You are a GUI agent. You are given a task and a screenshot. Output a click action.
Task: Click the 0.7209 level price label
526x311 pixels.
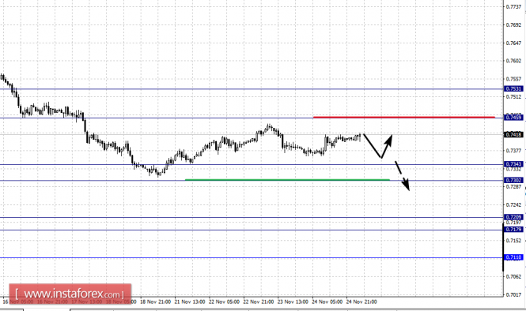513,217
